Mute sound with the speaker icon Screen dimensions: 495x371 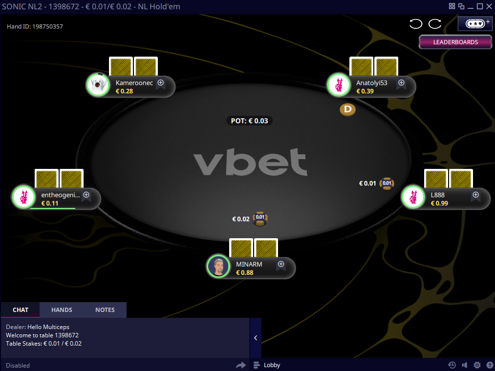(x=464, y=365)
